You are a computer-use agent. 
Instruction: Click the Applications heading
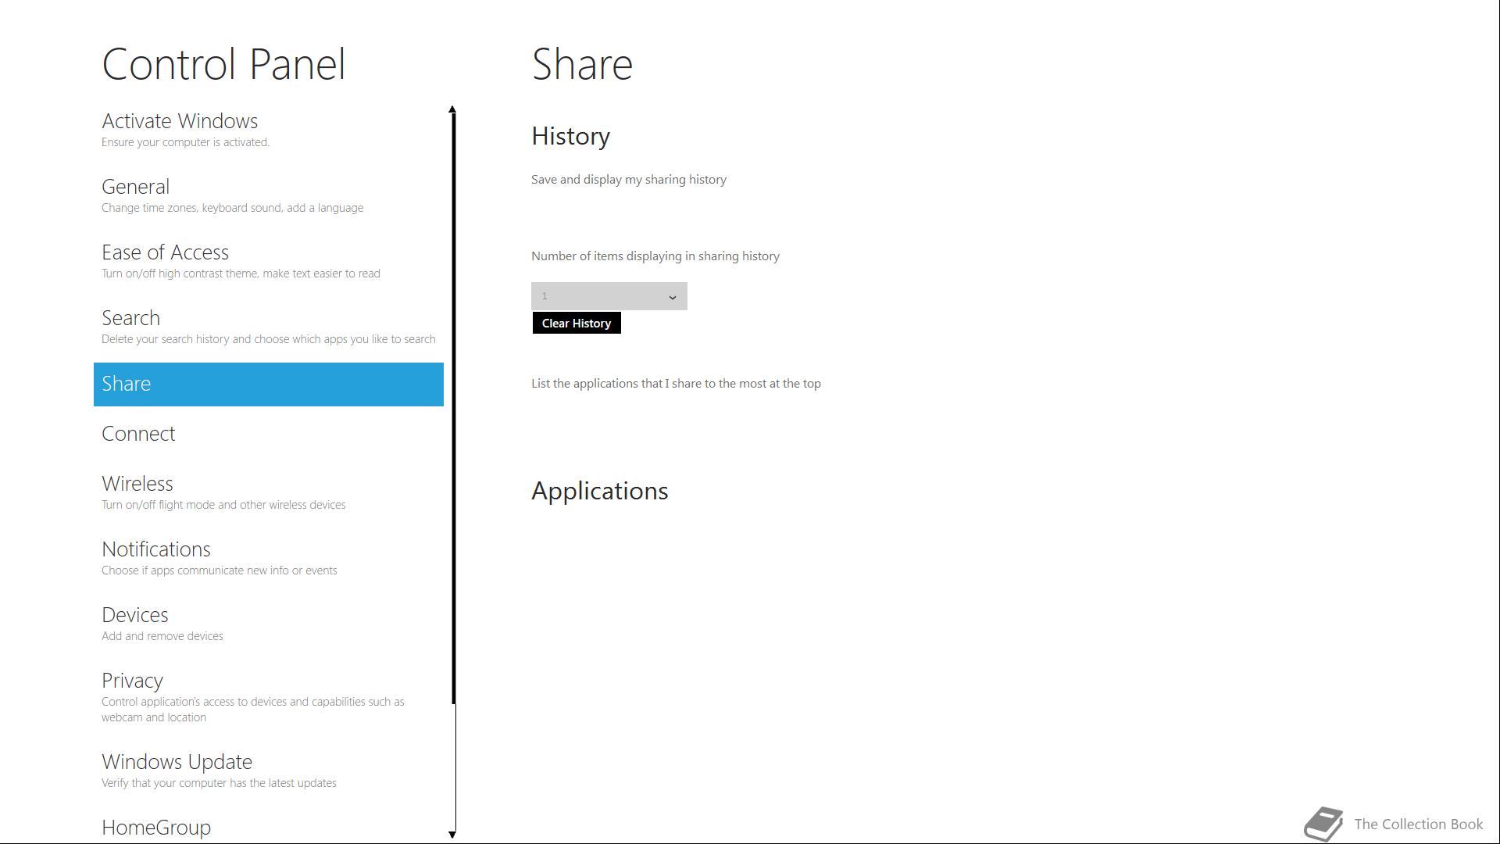tap(600, 491)
